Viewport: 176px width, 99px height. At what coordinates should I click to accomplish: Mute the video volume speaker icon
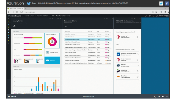(163, 97)
